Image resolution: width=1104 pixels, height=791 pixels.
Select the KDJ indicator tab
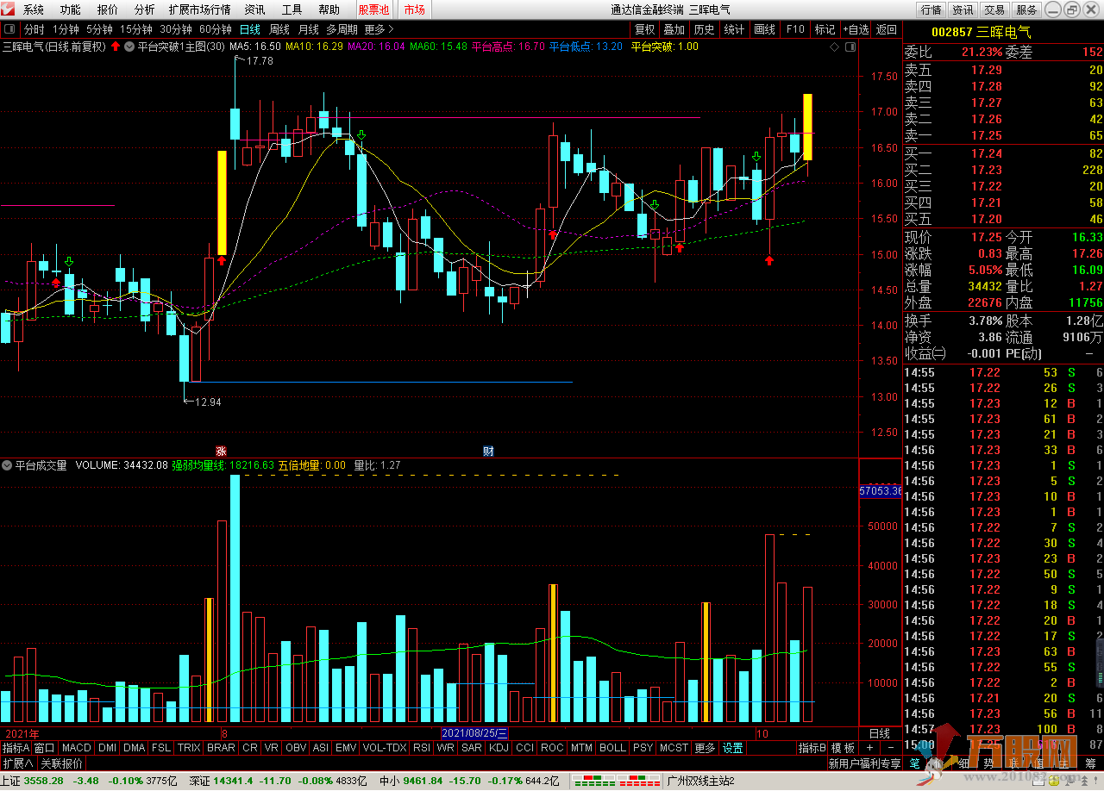[499, 748]
